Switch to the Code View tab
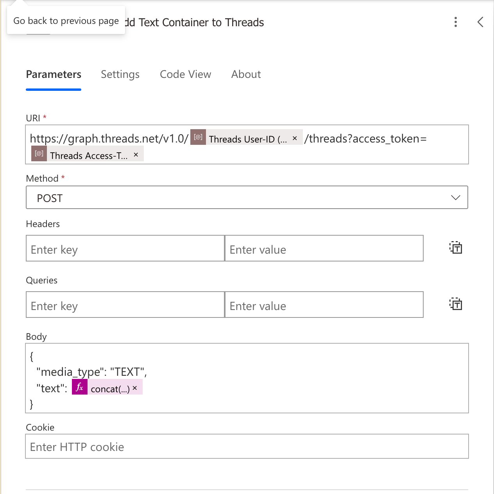Viewport: 494px width, 494px height. (185, 74)
